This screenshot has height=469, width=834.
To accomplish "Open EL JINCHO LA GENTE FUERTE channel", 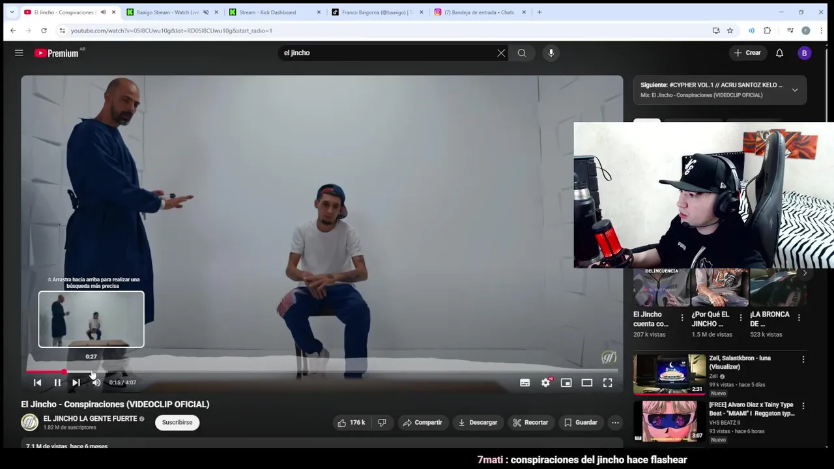I will 90,419.
